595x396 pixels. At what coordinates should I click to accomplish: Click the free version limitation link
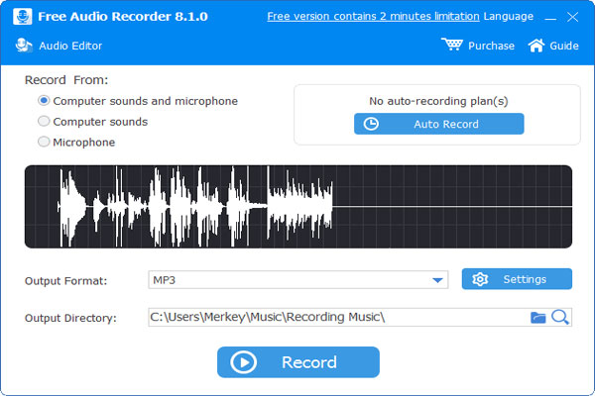click(x=373, y=17)
